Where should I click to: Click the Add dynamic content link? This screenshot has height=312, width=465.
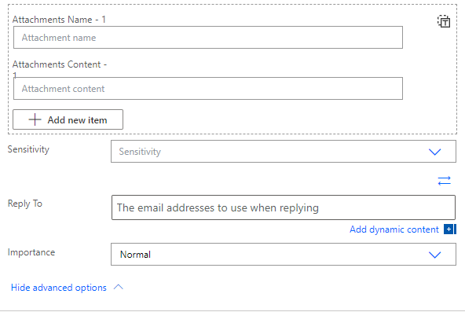[x=394, y=229]
